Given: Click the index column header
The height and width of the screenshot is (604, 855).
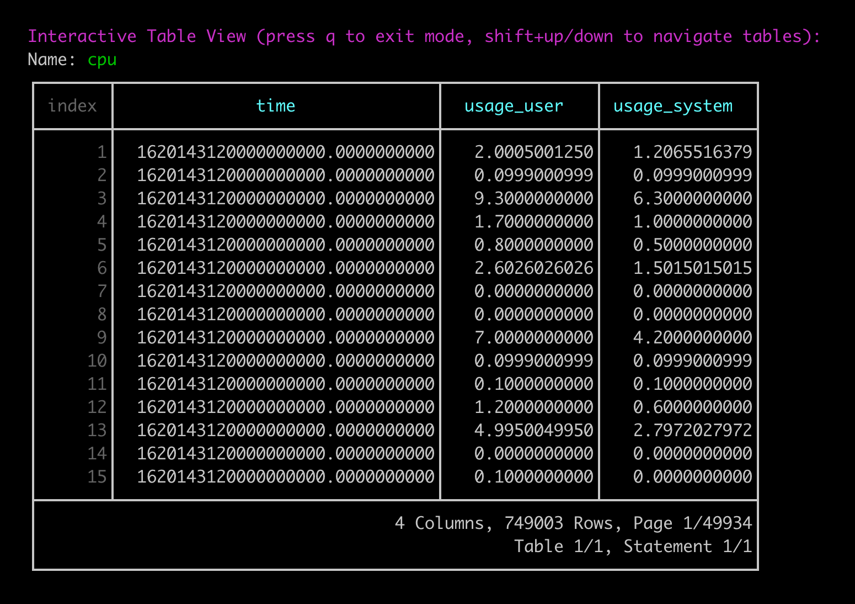Looking at the screenshot, I should pyautogui.click(x=72, y=106).
